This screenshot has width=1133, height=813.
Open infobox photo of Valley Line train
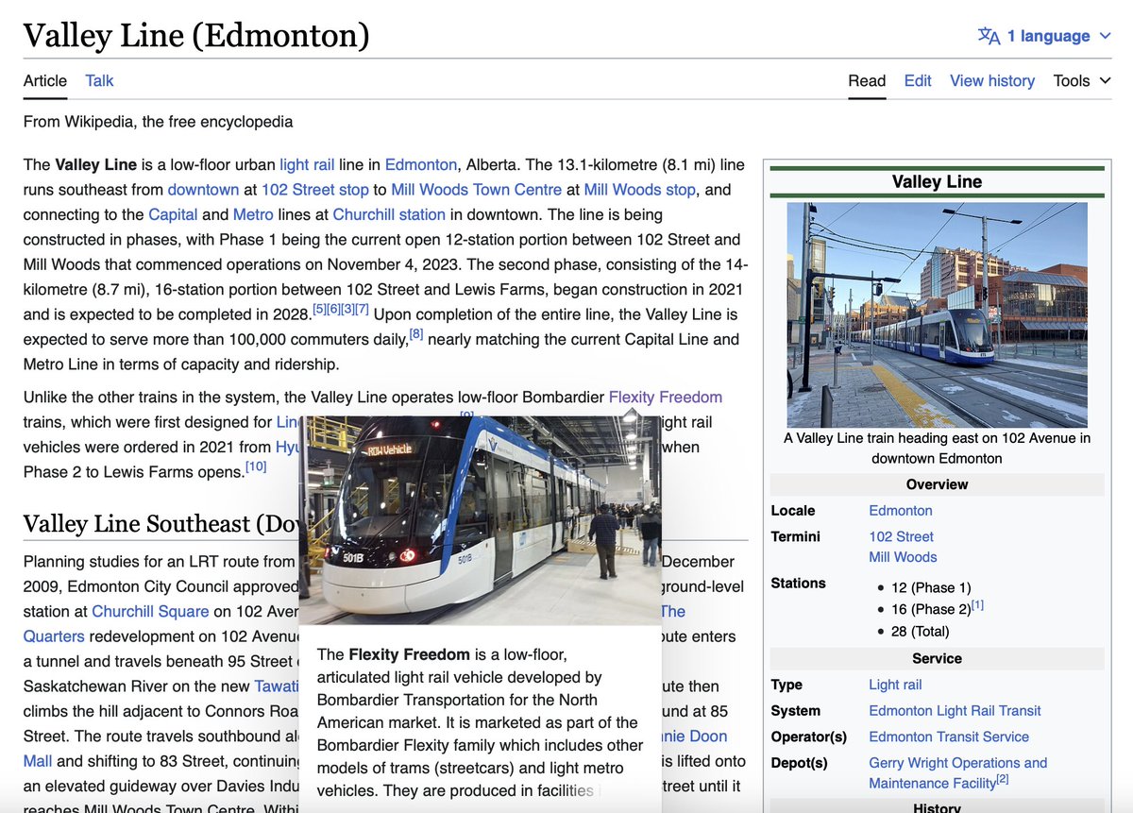[937, 314]
